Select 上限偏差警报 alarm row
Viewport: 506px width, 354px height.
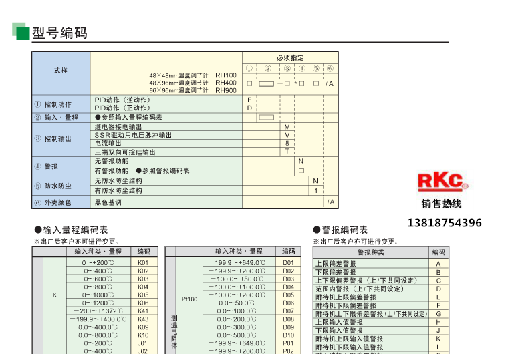381,264
